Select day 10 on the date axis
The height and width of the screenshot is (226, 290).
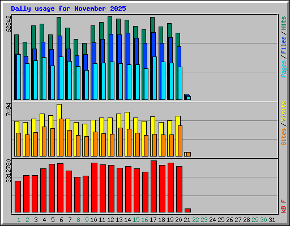pyautogui.click(x=93, y=220)
